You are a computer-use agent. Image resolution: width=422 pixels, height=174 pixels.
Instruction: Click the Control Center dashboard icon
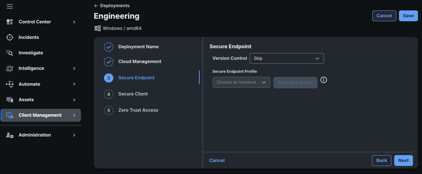(10, 22)
